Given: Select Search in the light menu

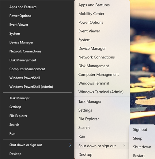Looking at the screenshot, I should click(84, 128).
